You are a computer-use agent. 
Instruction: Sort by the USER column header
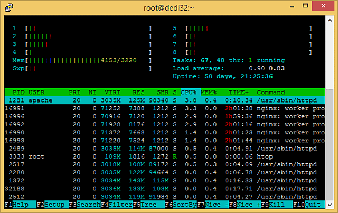click(36, 92)
